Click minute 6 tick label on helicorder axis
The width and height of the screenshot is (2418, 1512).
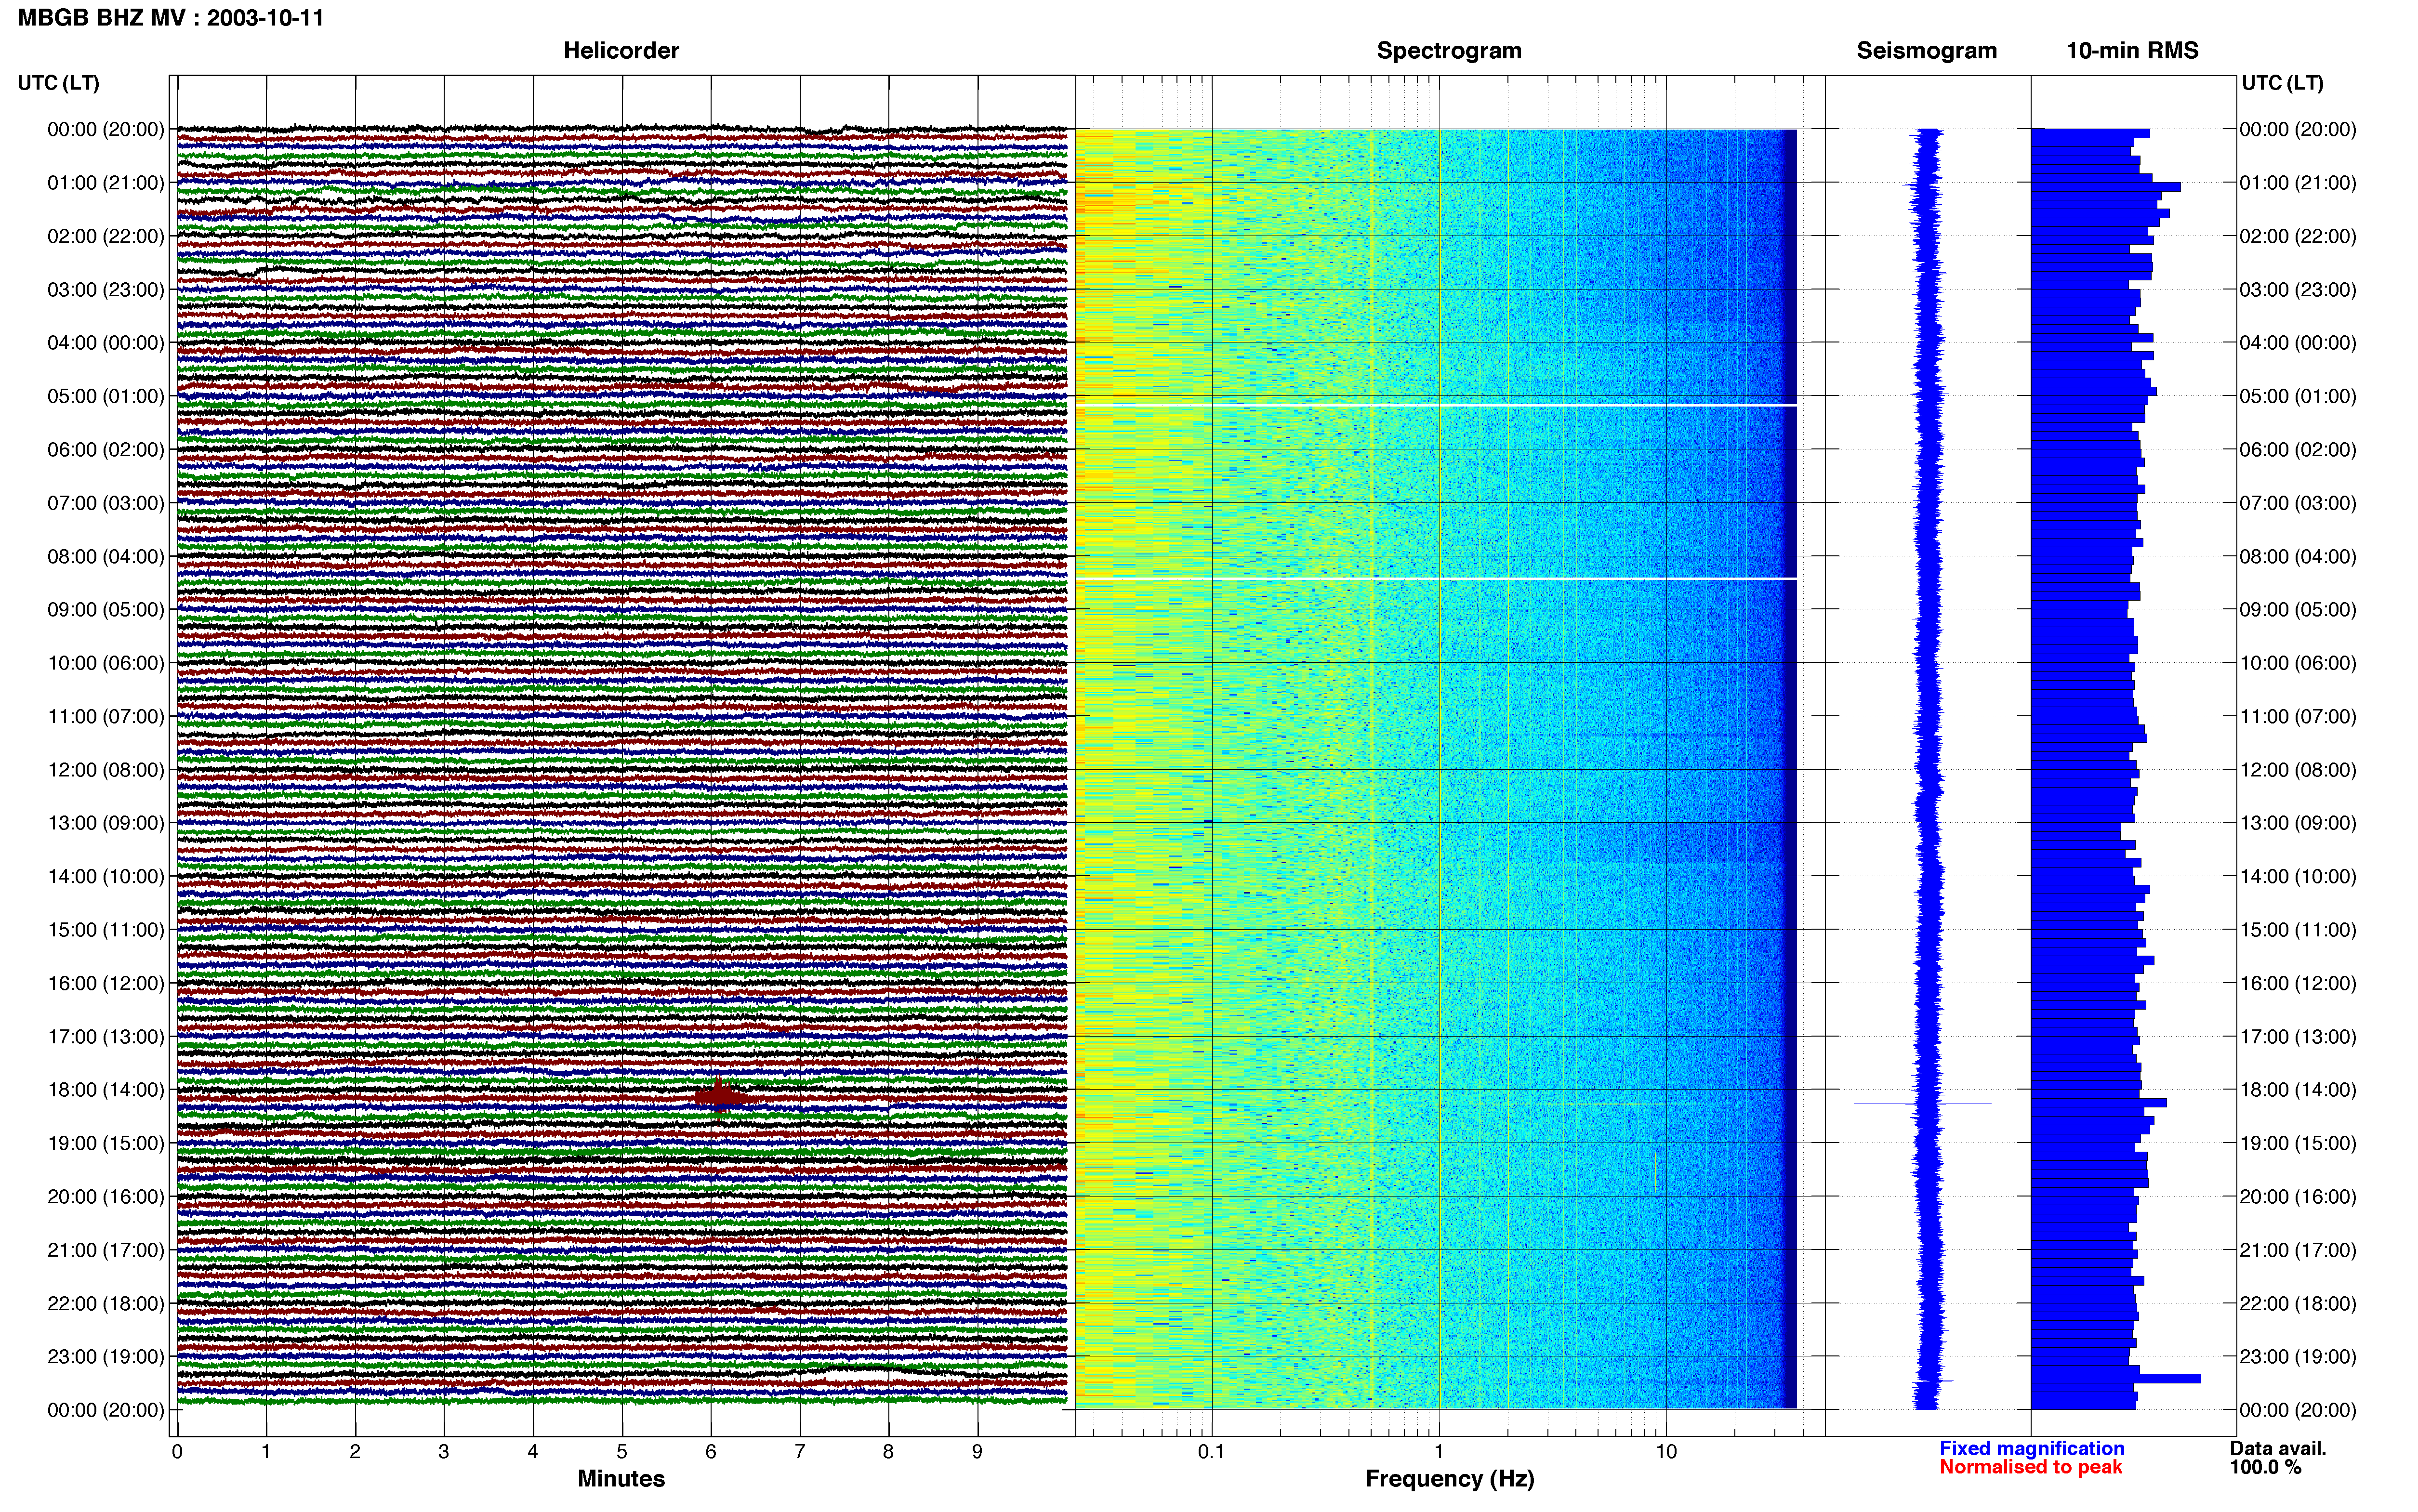coord(711,1452)
